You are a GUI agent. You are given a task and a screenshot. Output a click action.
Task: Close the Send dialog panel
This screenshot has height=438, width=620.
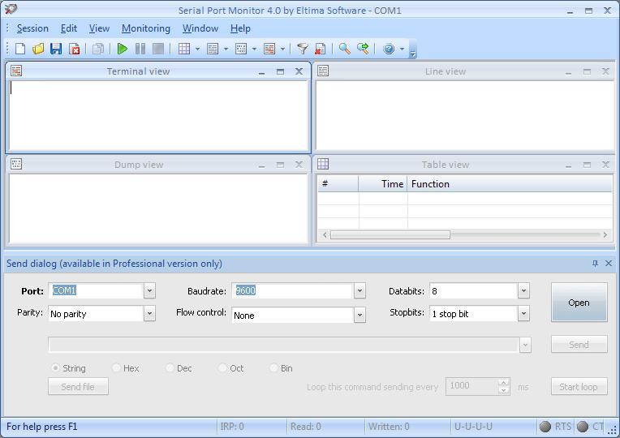click(x=609, y=263)
